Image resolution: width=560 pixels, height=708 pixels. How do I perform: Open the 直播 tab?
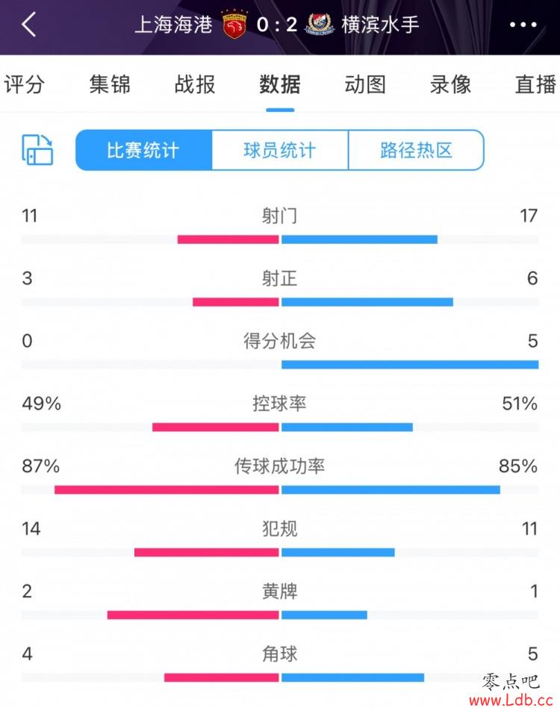coord(535,84)
